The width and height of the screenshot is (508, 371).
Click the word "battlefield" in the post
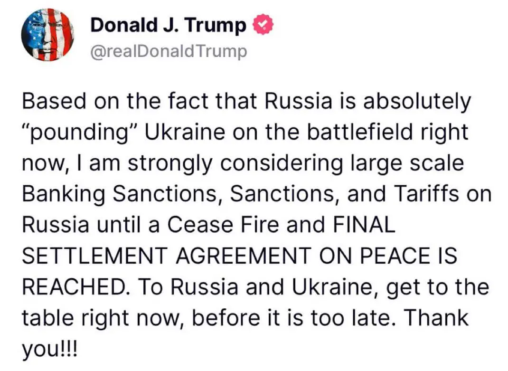[359, 132]
